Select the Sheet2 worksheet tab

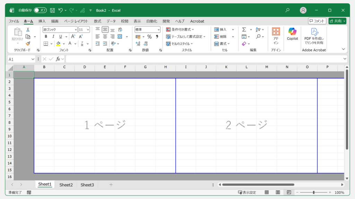[66, 184]
